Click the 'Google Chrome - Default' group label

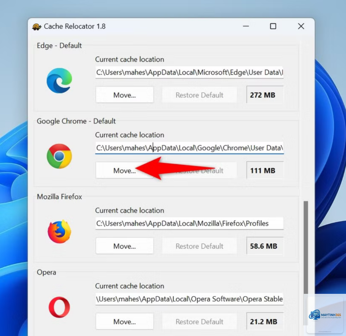tap(76, 121)
